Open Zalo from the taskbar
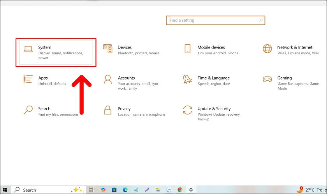Image resolution: width=327 pixels, height=194 pixels. click(169, 190)
